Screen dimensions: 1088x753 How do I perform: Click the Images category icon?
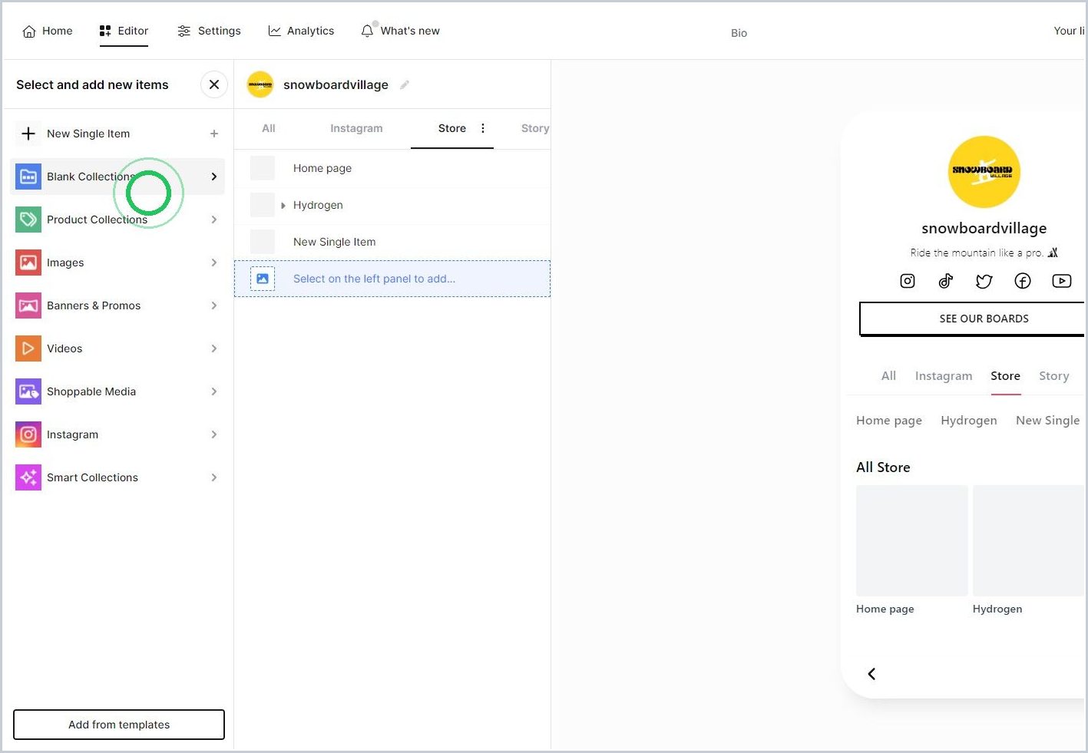point(28,263)
